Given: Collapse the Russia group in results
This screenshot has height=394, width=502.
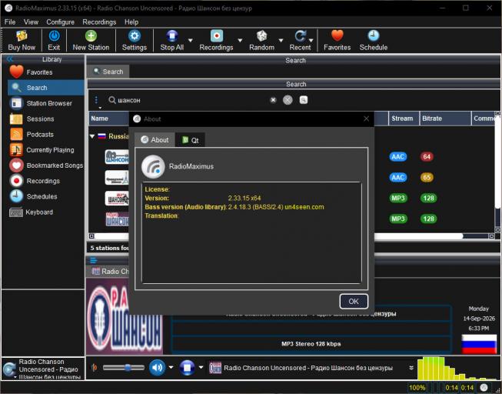Looking at the screenshot, I should pyautogui.click(x=92, y=136).
